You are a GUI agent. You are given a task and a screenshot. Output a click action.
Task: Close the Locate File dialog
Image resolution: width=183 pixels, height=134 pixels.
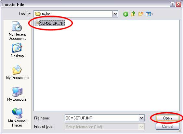(x=178, y=5)
